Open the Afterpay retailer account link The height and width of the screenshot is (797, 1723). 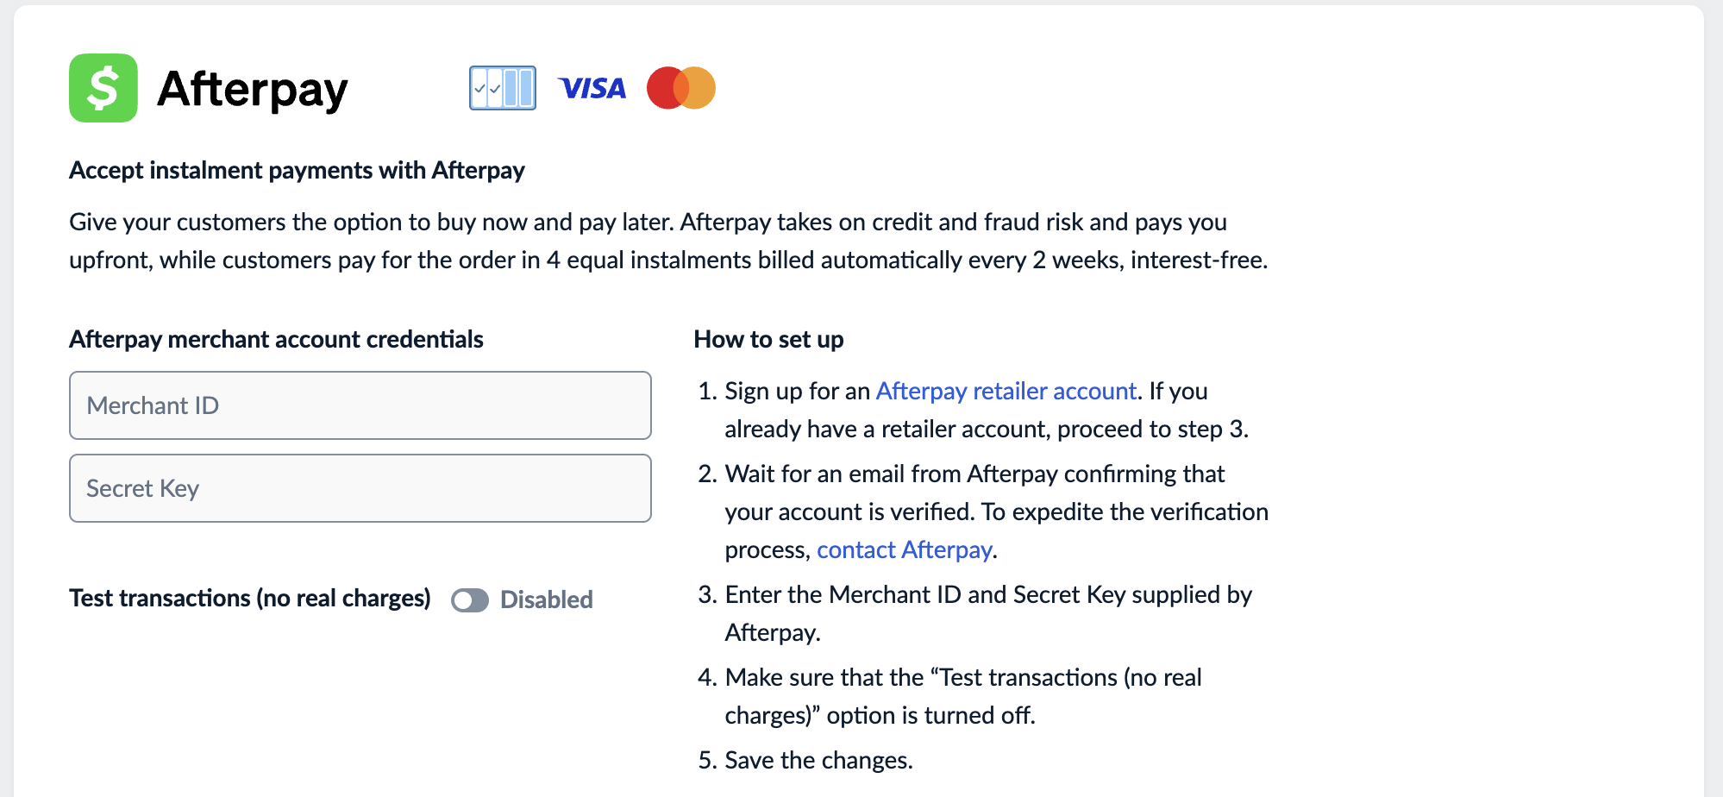pos(1006,392)
